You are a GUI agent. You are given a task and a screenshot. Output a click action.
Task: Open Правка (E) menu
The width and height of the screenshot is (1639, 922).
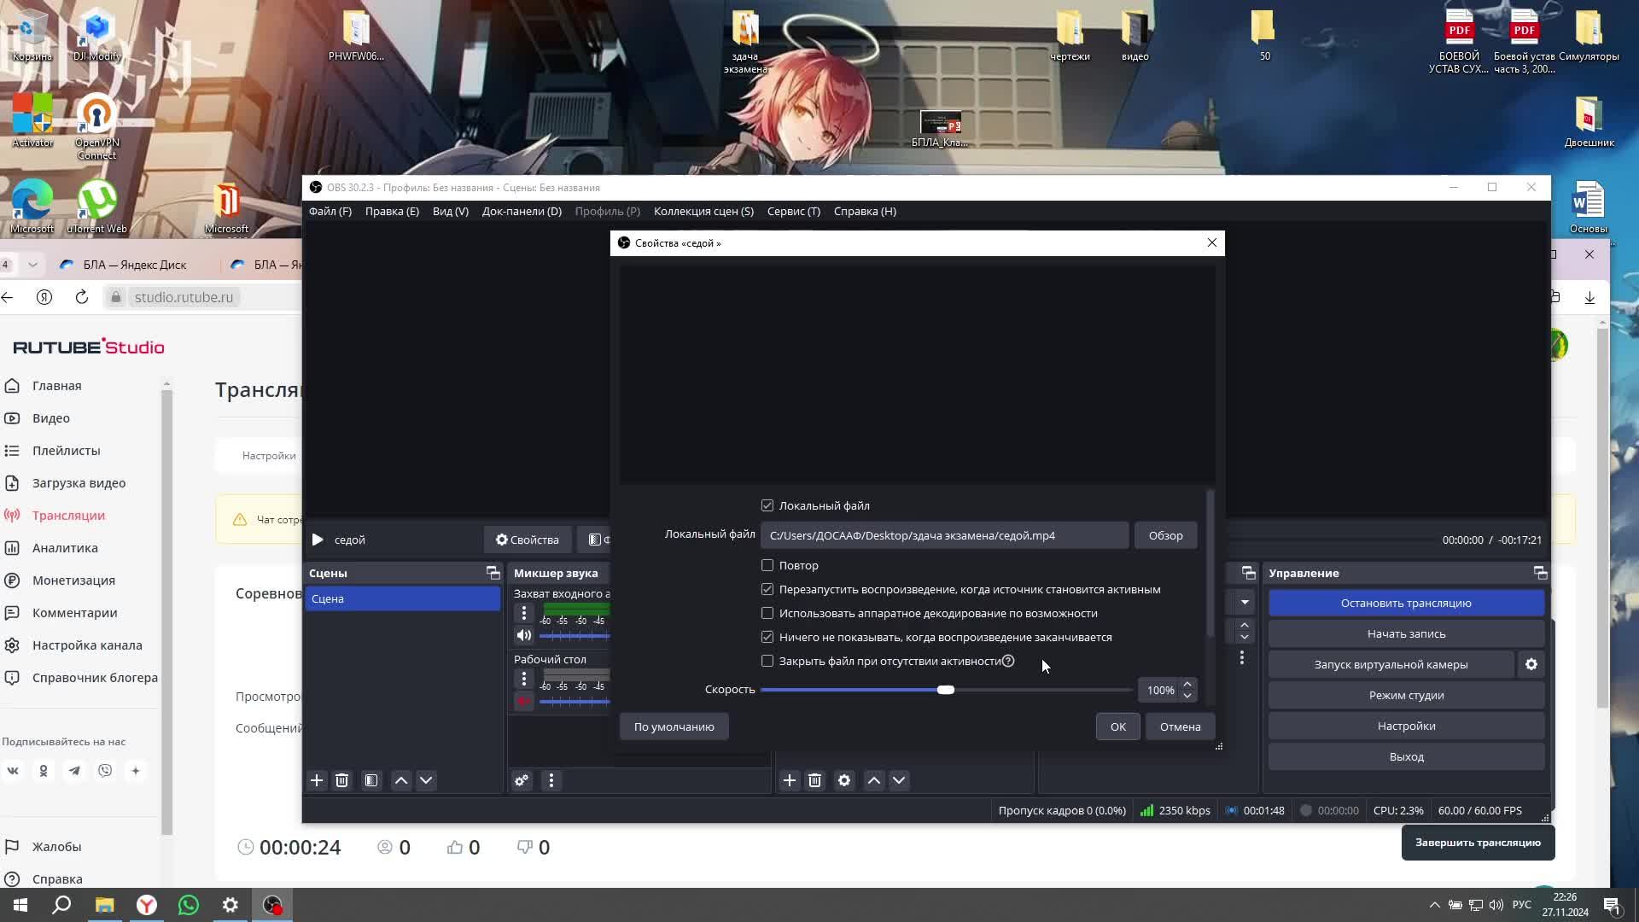coord(392,212)
